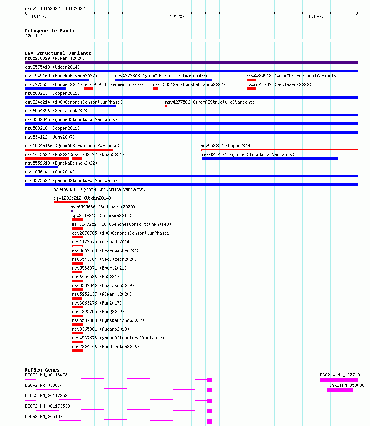Select the nsv4273803 gnomAD blue bar
The image size is (370, 426).
(164, 80)
